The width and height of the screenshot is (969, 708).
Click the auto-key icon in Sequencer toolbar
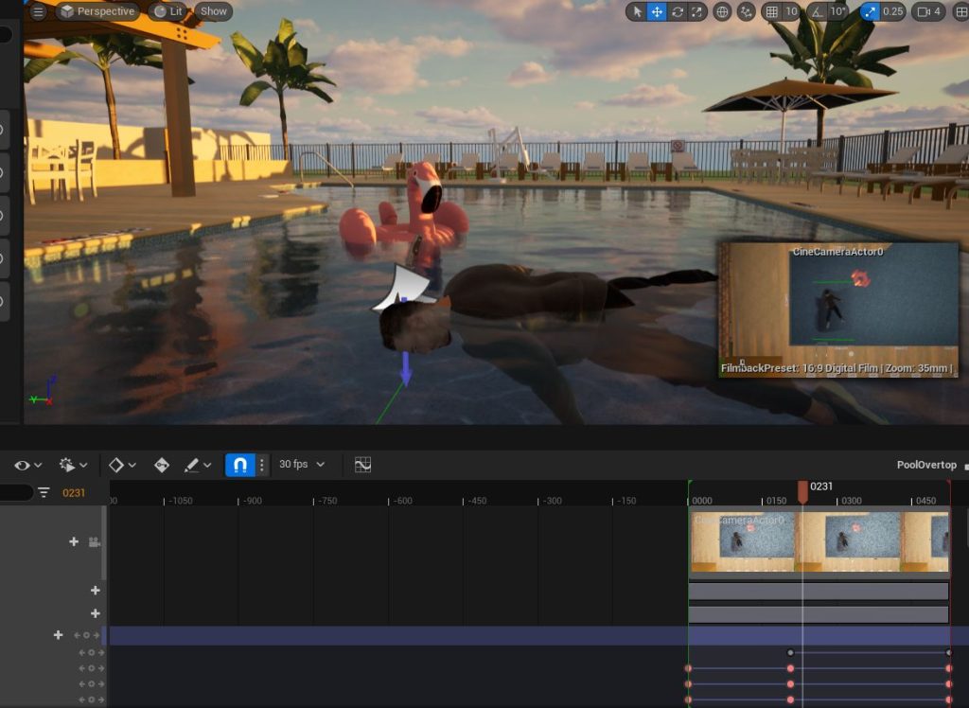coord(162,465)
